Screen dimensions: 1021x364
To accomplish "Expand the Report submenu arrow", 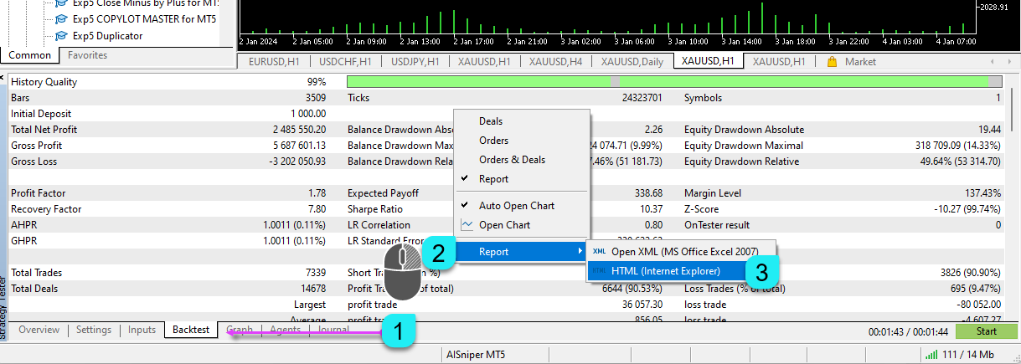I will pyautogui.click(x=580, y=252).
